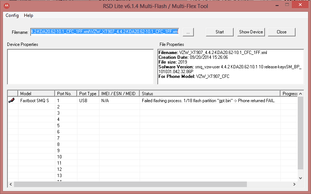Click the Sofware Version line in File Properties

(230, 69)
